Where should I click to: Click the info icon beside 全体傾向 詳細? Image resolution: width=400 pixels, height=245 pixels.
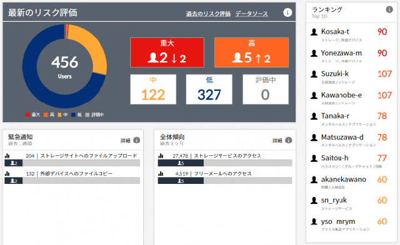(289, 140)
